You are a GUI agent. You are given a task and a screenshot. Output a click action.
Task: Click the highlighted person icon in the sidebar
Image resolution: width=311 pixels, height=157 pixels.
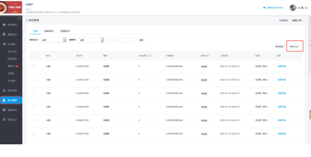[4, 100]
